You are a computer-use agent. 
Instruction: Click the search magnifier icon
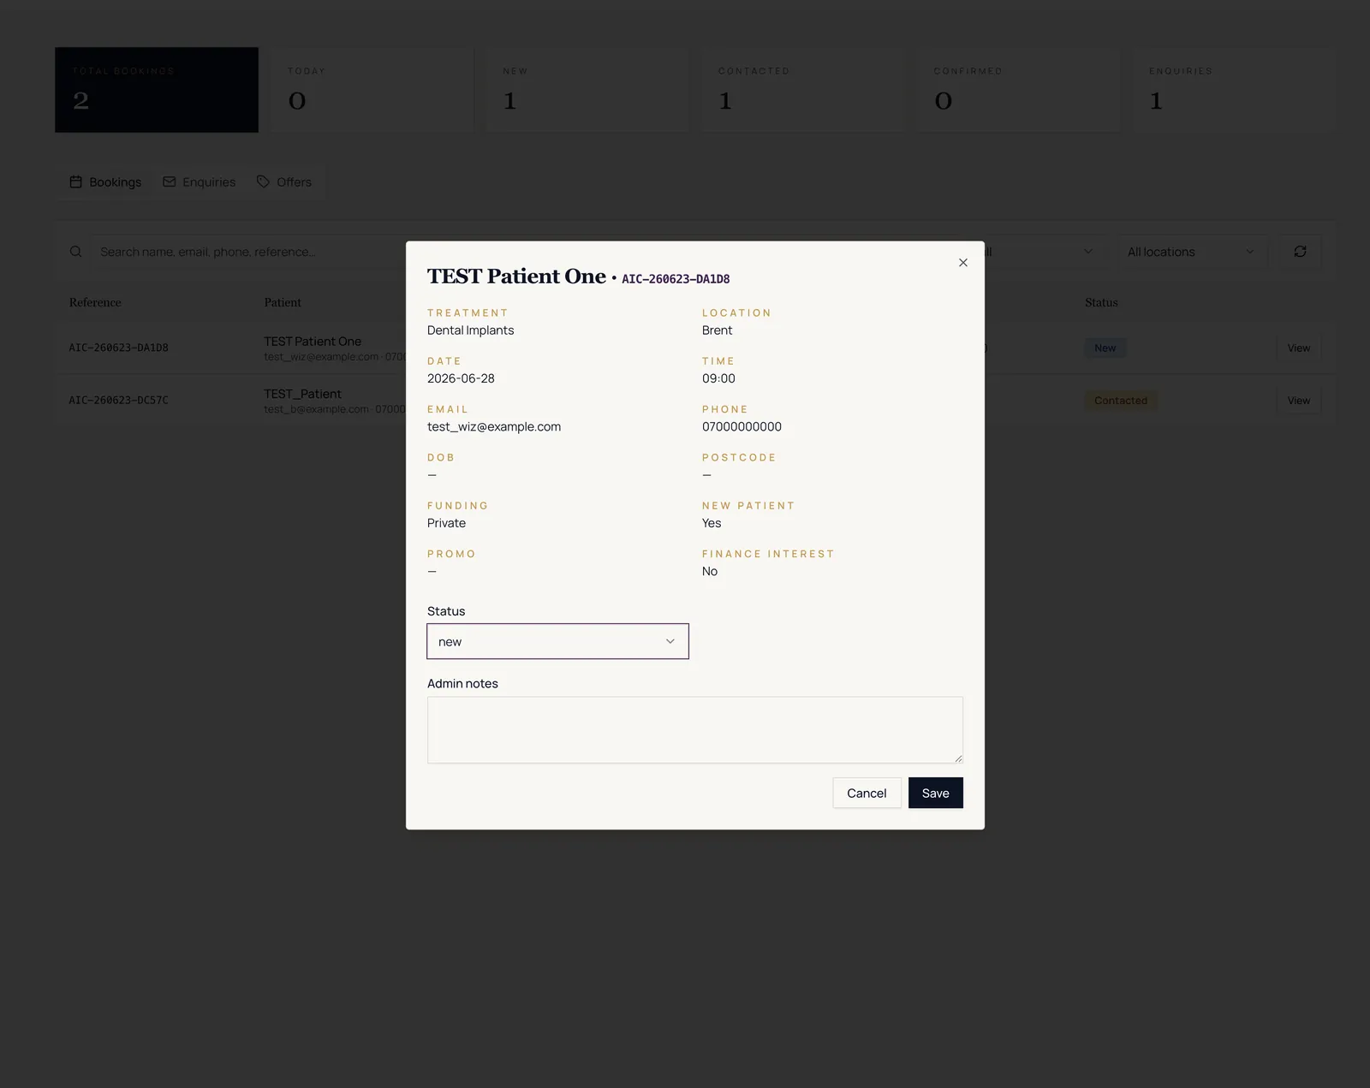(75, 252)
